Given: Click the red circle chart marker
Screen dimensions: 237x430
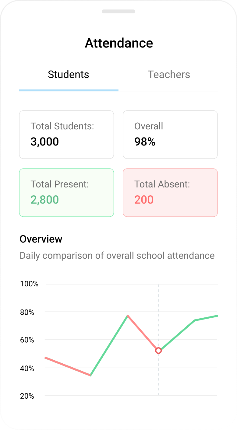Looking at the screenshot, I should point(158,351).
